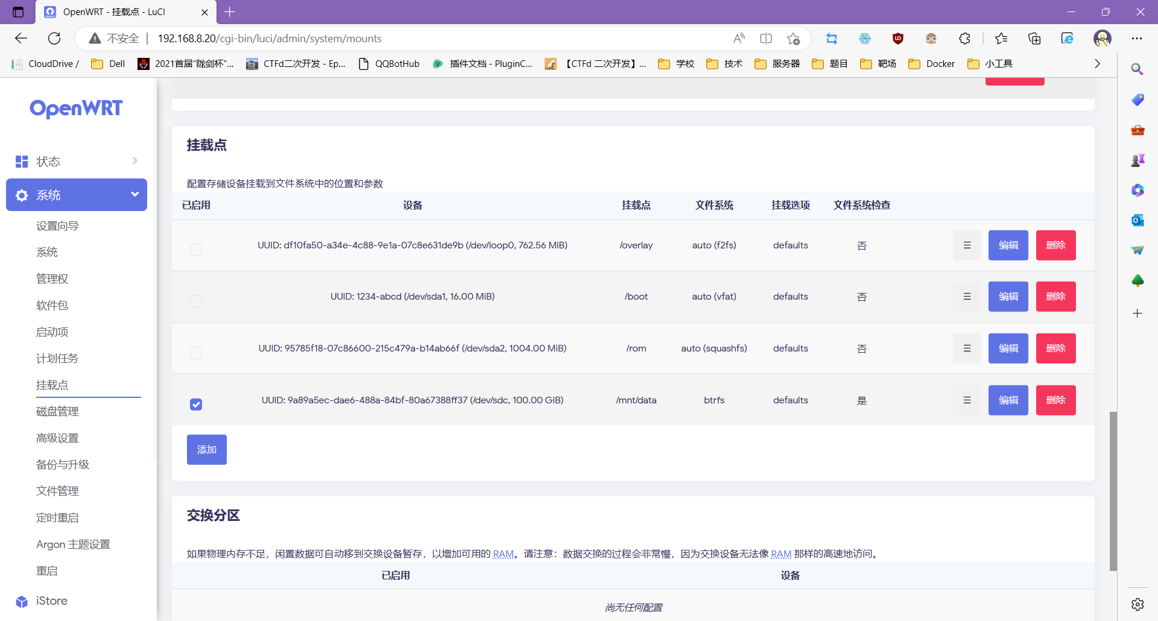The height and width of the screenshot is (621, 1158).
Task: Show more bookmarks chevron
Action: (x=1097, y=64)
